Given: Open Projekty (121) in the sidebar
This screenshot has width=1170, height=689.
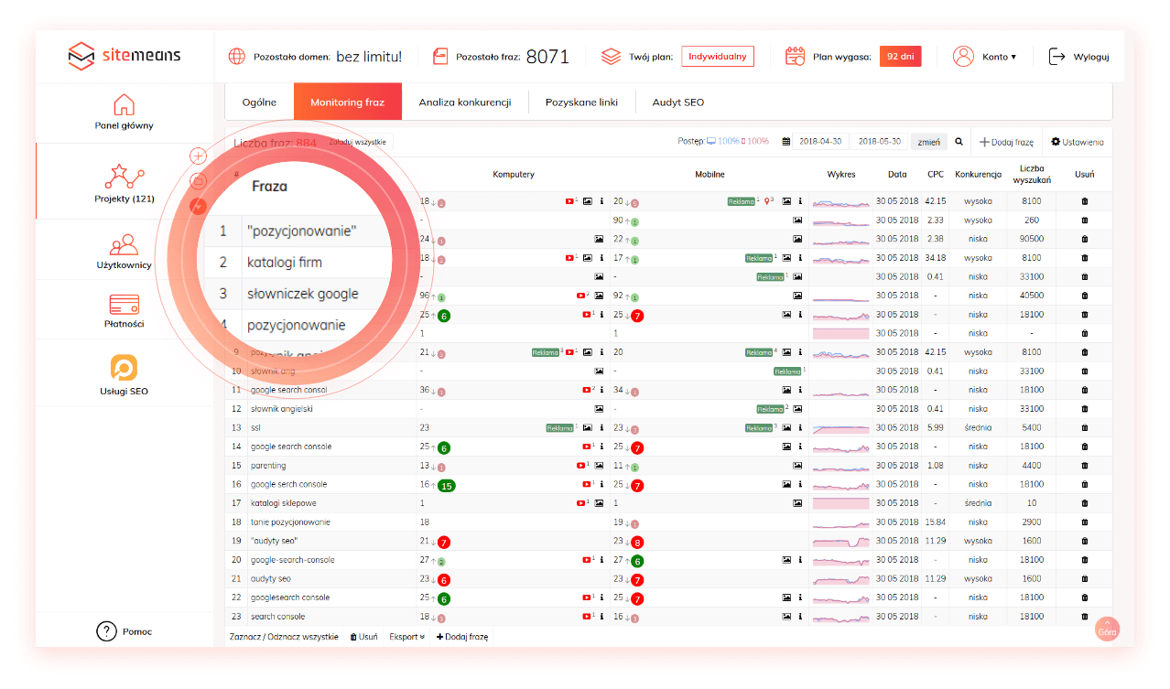Looking at the screenshot, I should tap(125, 176).
